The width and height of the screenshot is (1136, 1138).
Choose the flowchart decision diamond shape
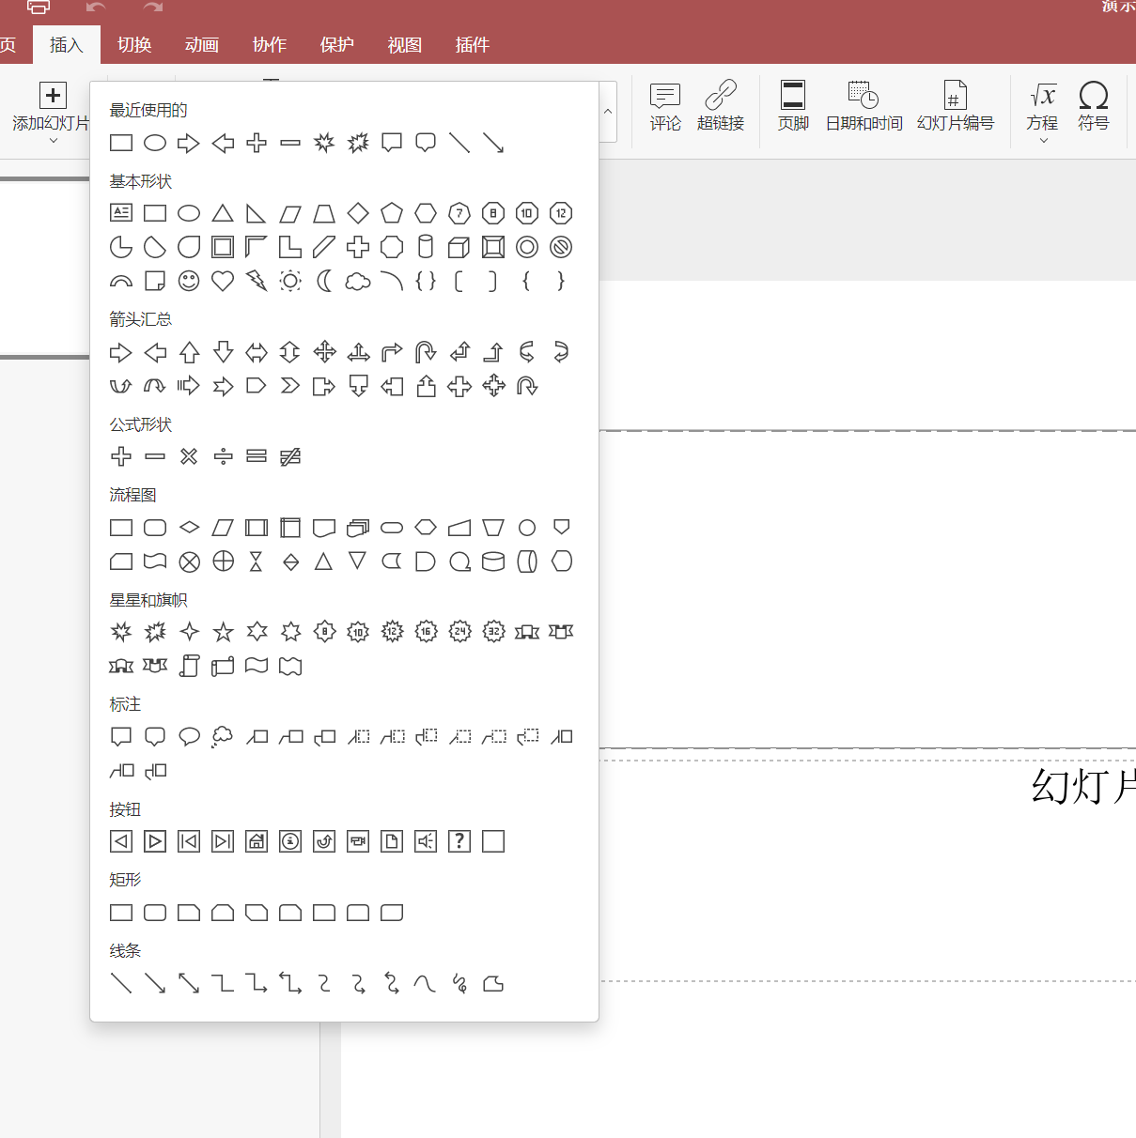point(189,528)
